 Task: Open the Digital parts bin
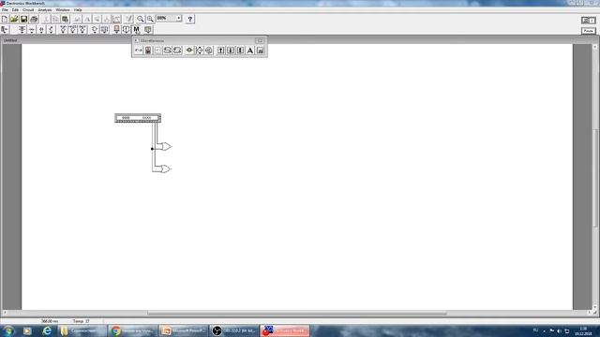(104, 30)
